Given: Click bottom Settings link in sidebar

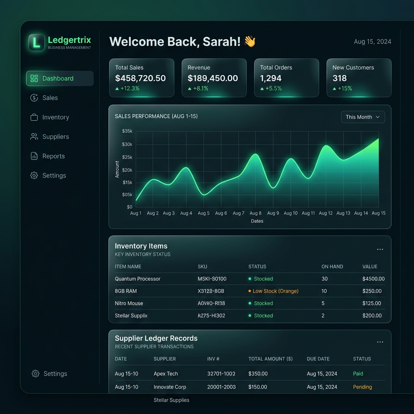Looking at the screenshot, I should point(55,373).
